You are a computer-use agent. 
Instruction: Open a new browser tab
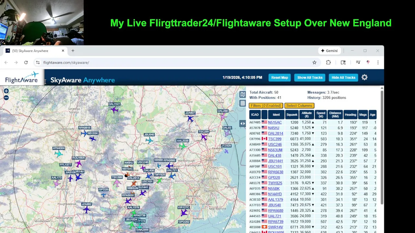point(73,51)
